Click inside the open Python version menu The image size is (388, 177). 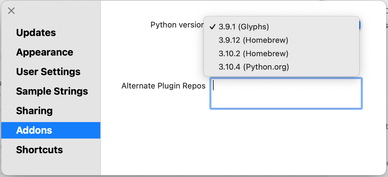point(282,46)
